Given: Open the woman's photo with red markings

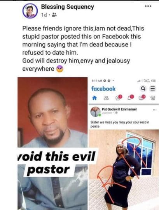Looking at the screenshot, I should click(x=124, y=170).
